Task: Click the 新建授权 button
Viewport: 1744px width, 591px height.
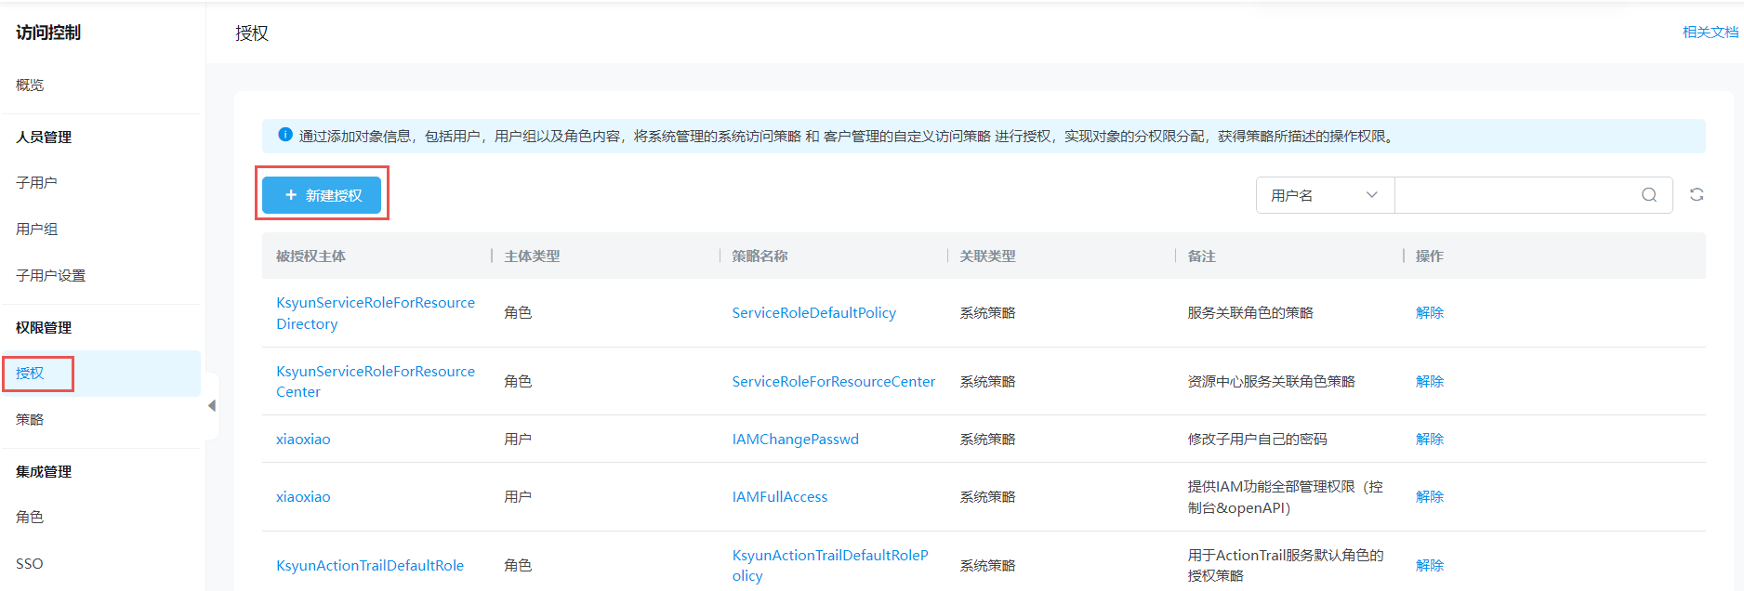Action: 322,195
